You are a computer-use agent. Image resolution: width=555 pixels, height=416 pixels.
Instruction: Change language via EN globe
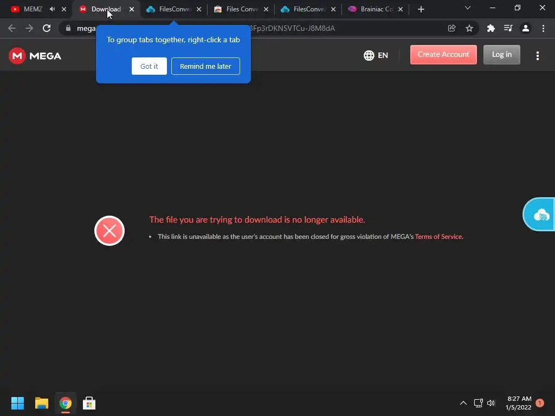(x=376, y=56)
